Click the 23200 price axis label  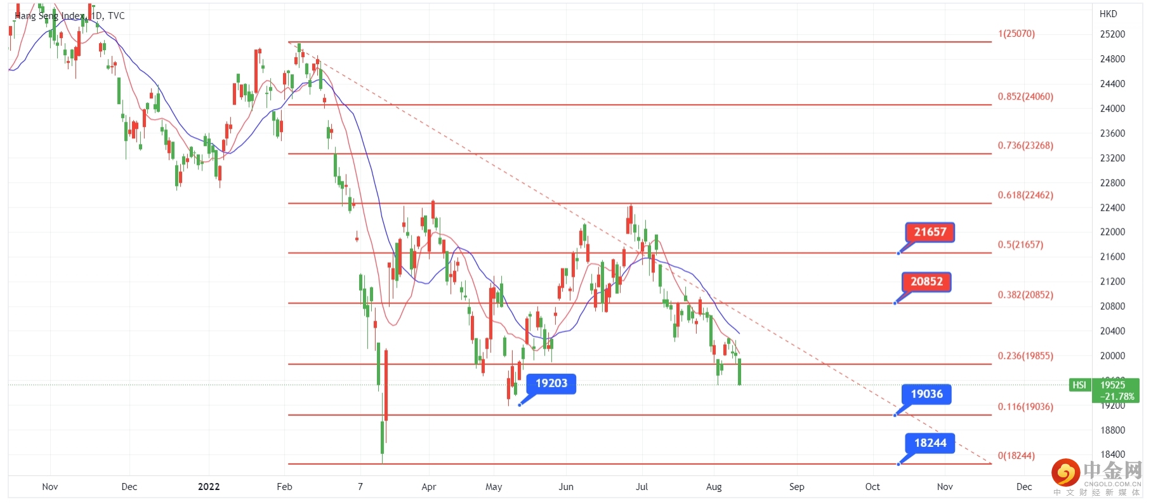click(x=1112, y=158)
